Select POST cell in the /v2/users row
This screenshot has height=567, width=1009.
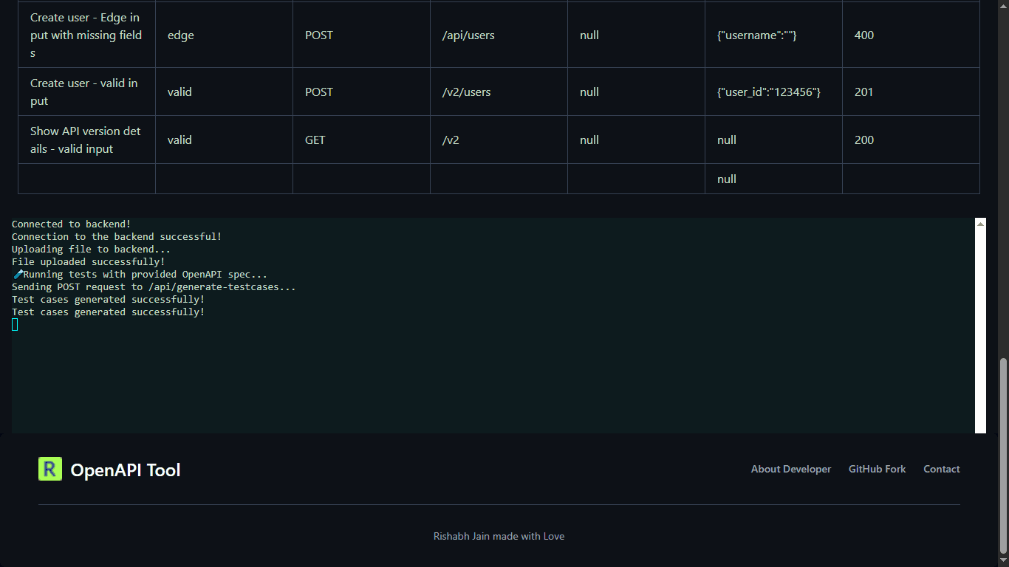(362, 92)
